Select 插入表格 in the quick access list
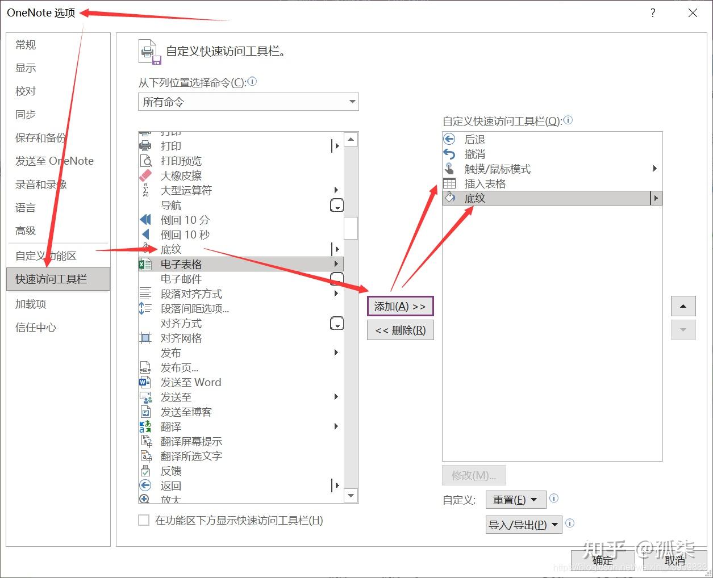This screenshot has width=713, height=578. coord(552,183)
